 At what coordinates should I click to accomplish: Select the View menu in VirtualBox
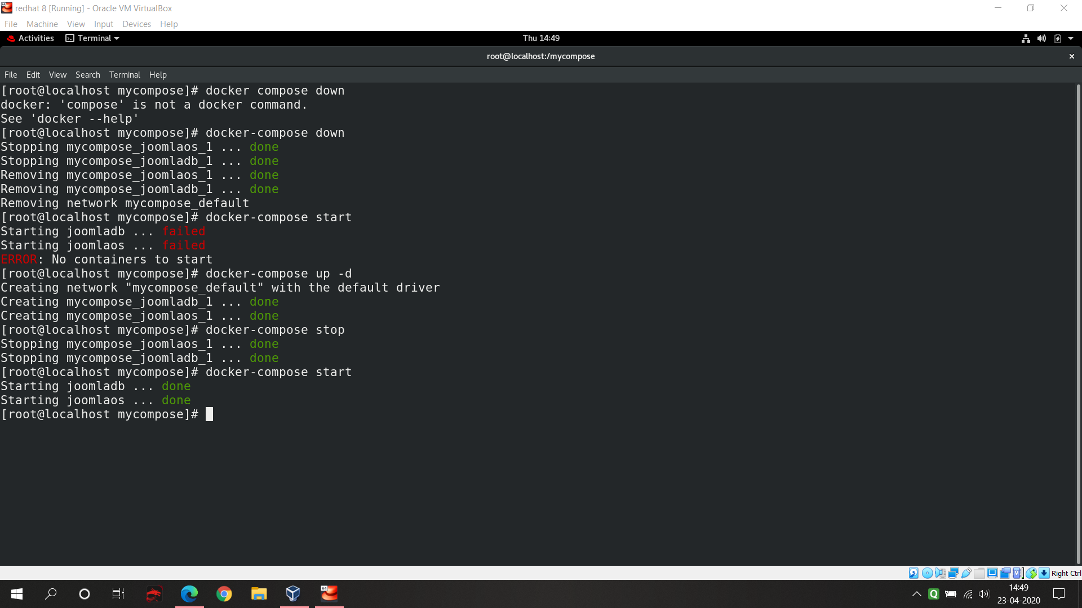coord(76,23)
